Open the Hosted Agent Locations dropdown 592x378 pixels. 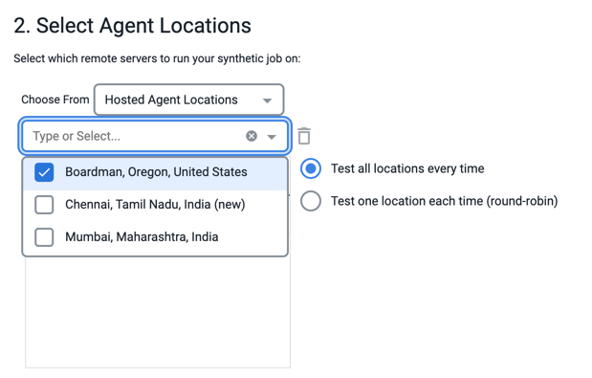tap(188, 100)
